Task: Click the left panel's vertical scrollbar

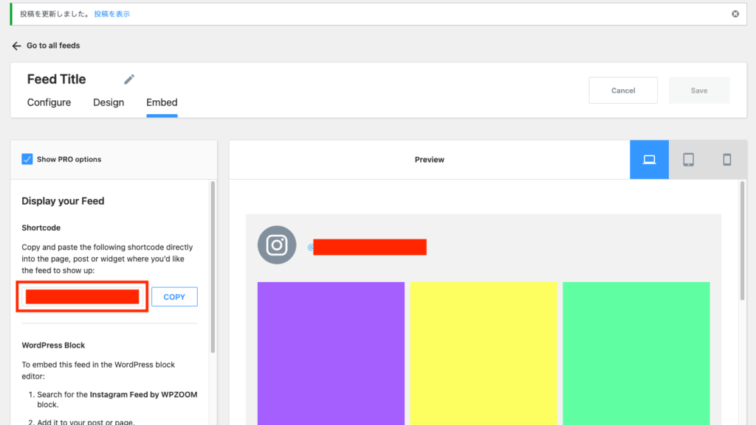Action: click(213, 265)
